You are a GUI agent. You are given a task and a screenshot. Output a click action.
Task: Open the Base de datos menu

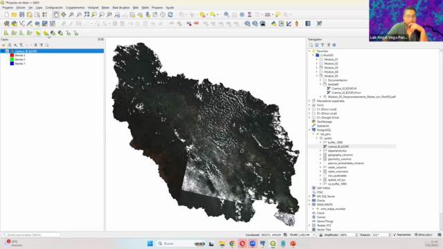tap(121, 8)
